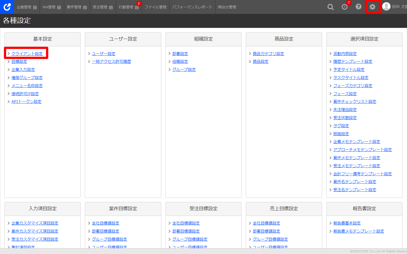Open 商品カテゴリ設定 link

pyautogui.click(x=268, y=54)
